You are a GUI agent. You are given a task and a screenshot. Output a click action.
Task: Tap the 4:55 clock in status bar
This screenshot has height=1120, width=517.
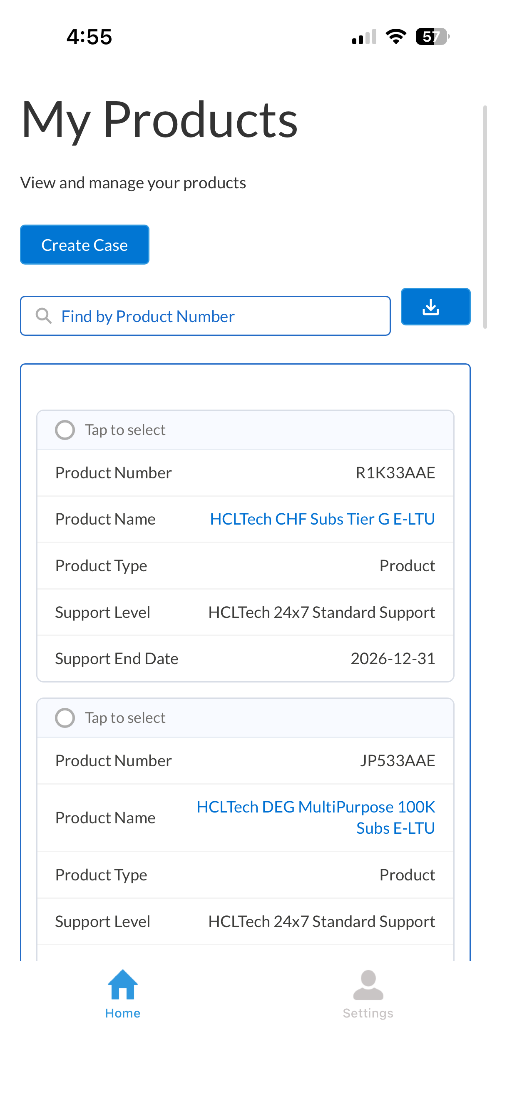[x=89, y=37]
